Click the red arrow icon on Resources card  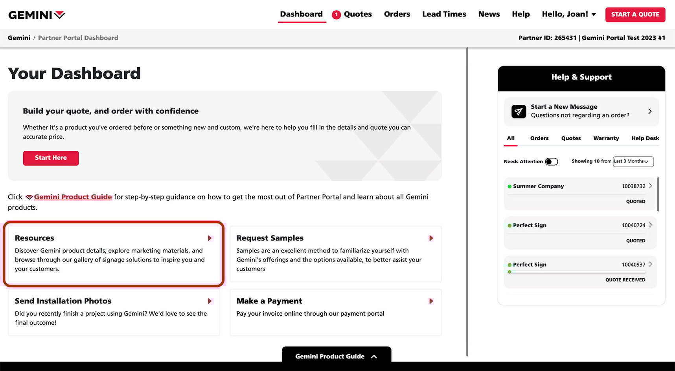coord(209,238)
